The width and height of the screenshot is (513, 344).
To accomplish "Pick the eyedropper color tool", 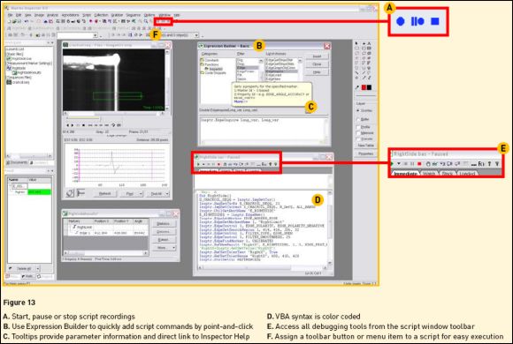I will (x=357, y=87).
